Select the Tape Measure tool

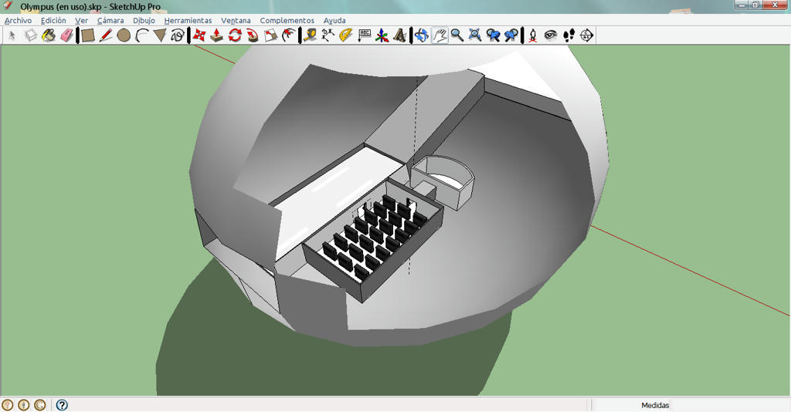[311, 35]
